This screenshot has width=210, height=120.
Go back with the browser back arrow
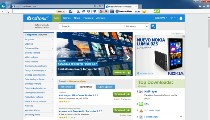3,6
